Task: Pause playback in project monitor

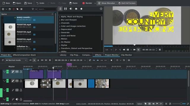Action: click(128, 50)
